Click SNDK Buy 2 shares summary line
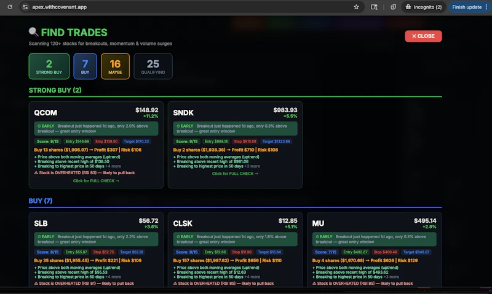The height and width of the screenshot is (294, 492). pos(225,150)
